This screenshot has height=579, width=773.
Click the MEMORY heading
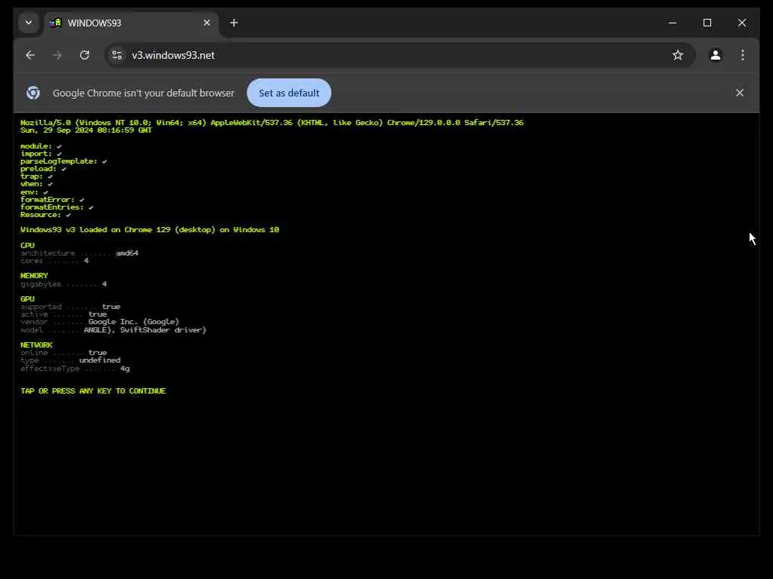[x=34, y=276]
